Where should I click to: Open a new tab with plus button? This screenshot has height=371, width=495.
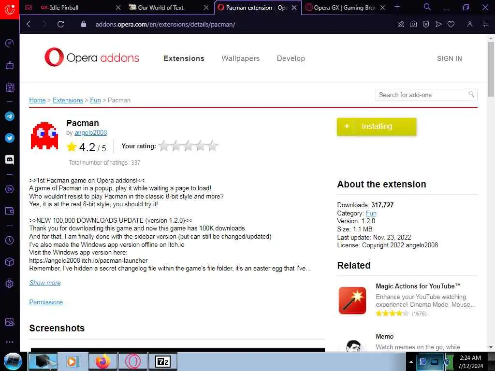click(397, 7)
